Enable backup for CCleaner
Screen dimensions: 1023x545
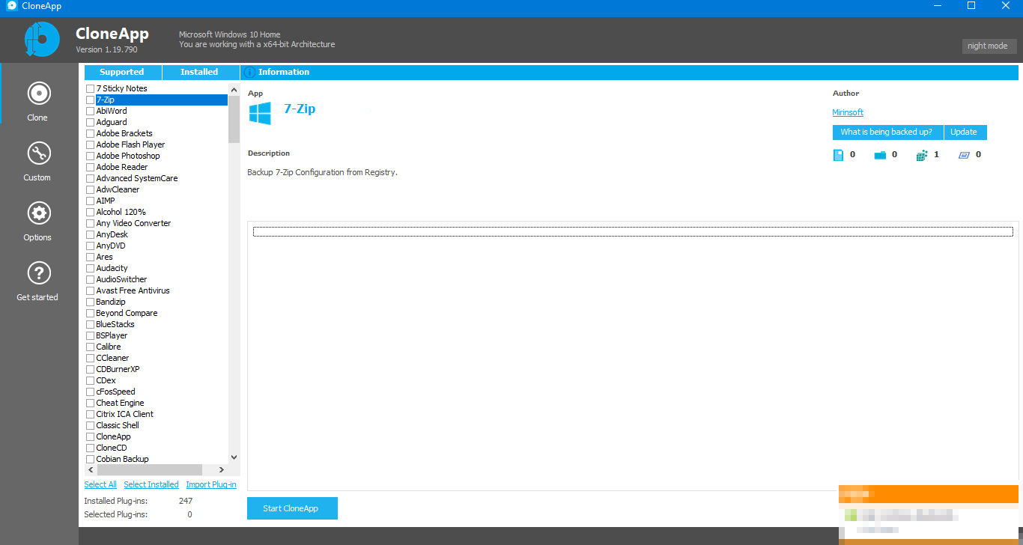[x=88, y=358]
